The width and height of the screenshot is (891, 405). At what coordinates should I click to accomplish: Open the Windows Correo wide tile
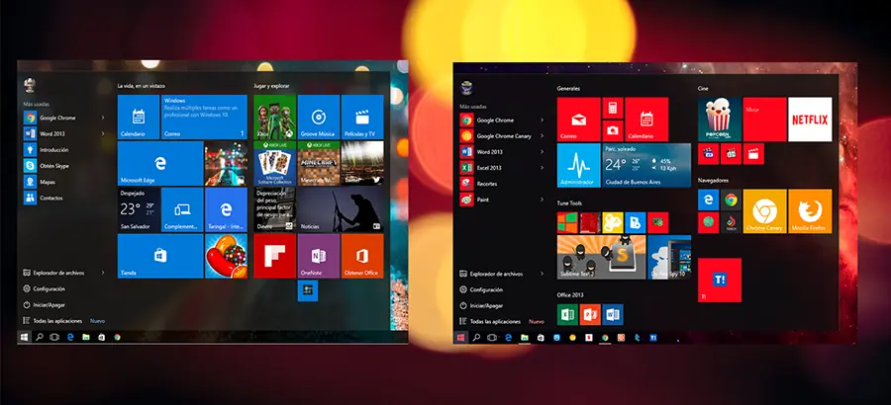click(205, 117)
